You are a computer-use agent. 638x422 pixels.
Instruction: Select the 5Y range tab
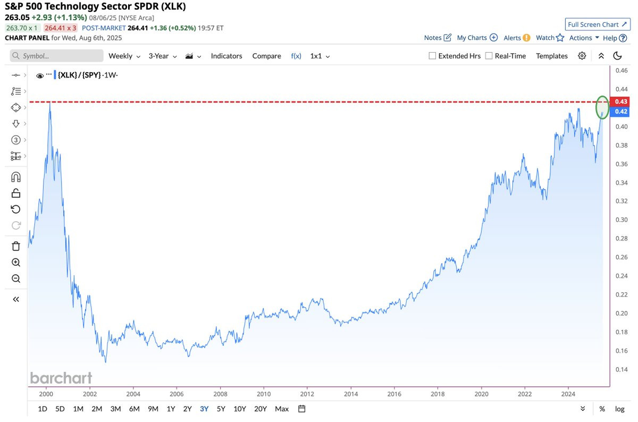click(x=221, y=409)
